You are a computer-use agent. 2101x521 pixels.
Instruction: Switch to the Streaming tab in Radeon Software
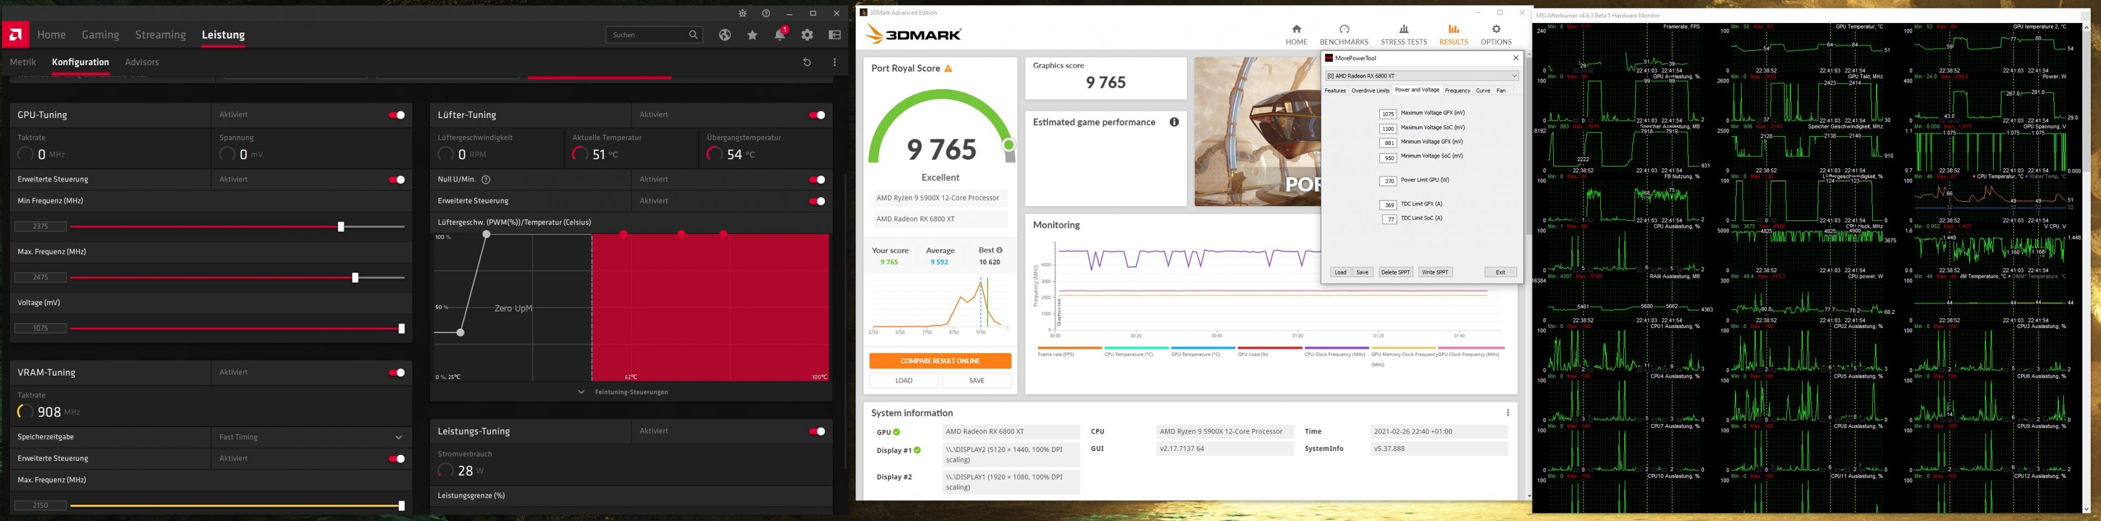(x=161, y=34)
